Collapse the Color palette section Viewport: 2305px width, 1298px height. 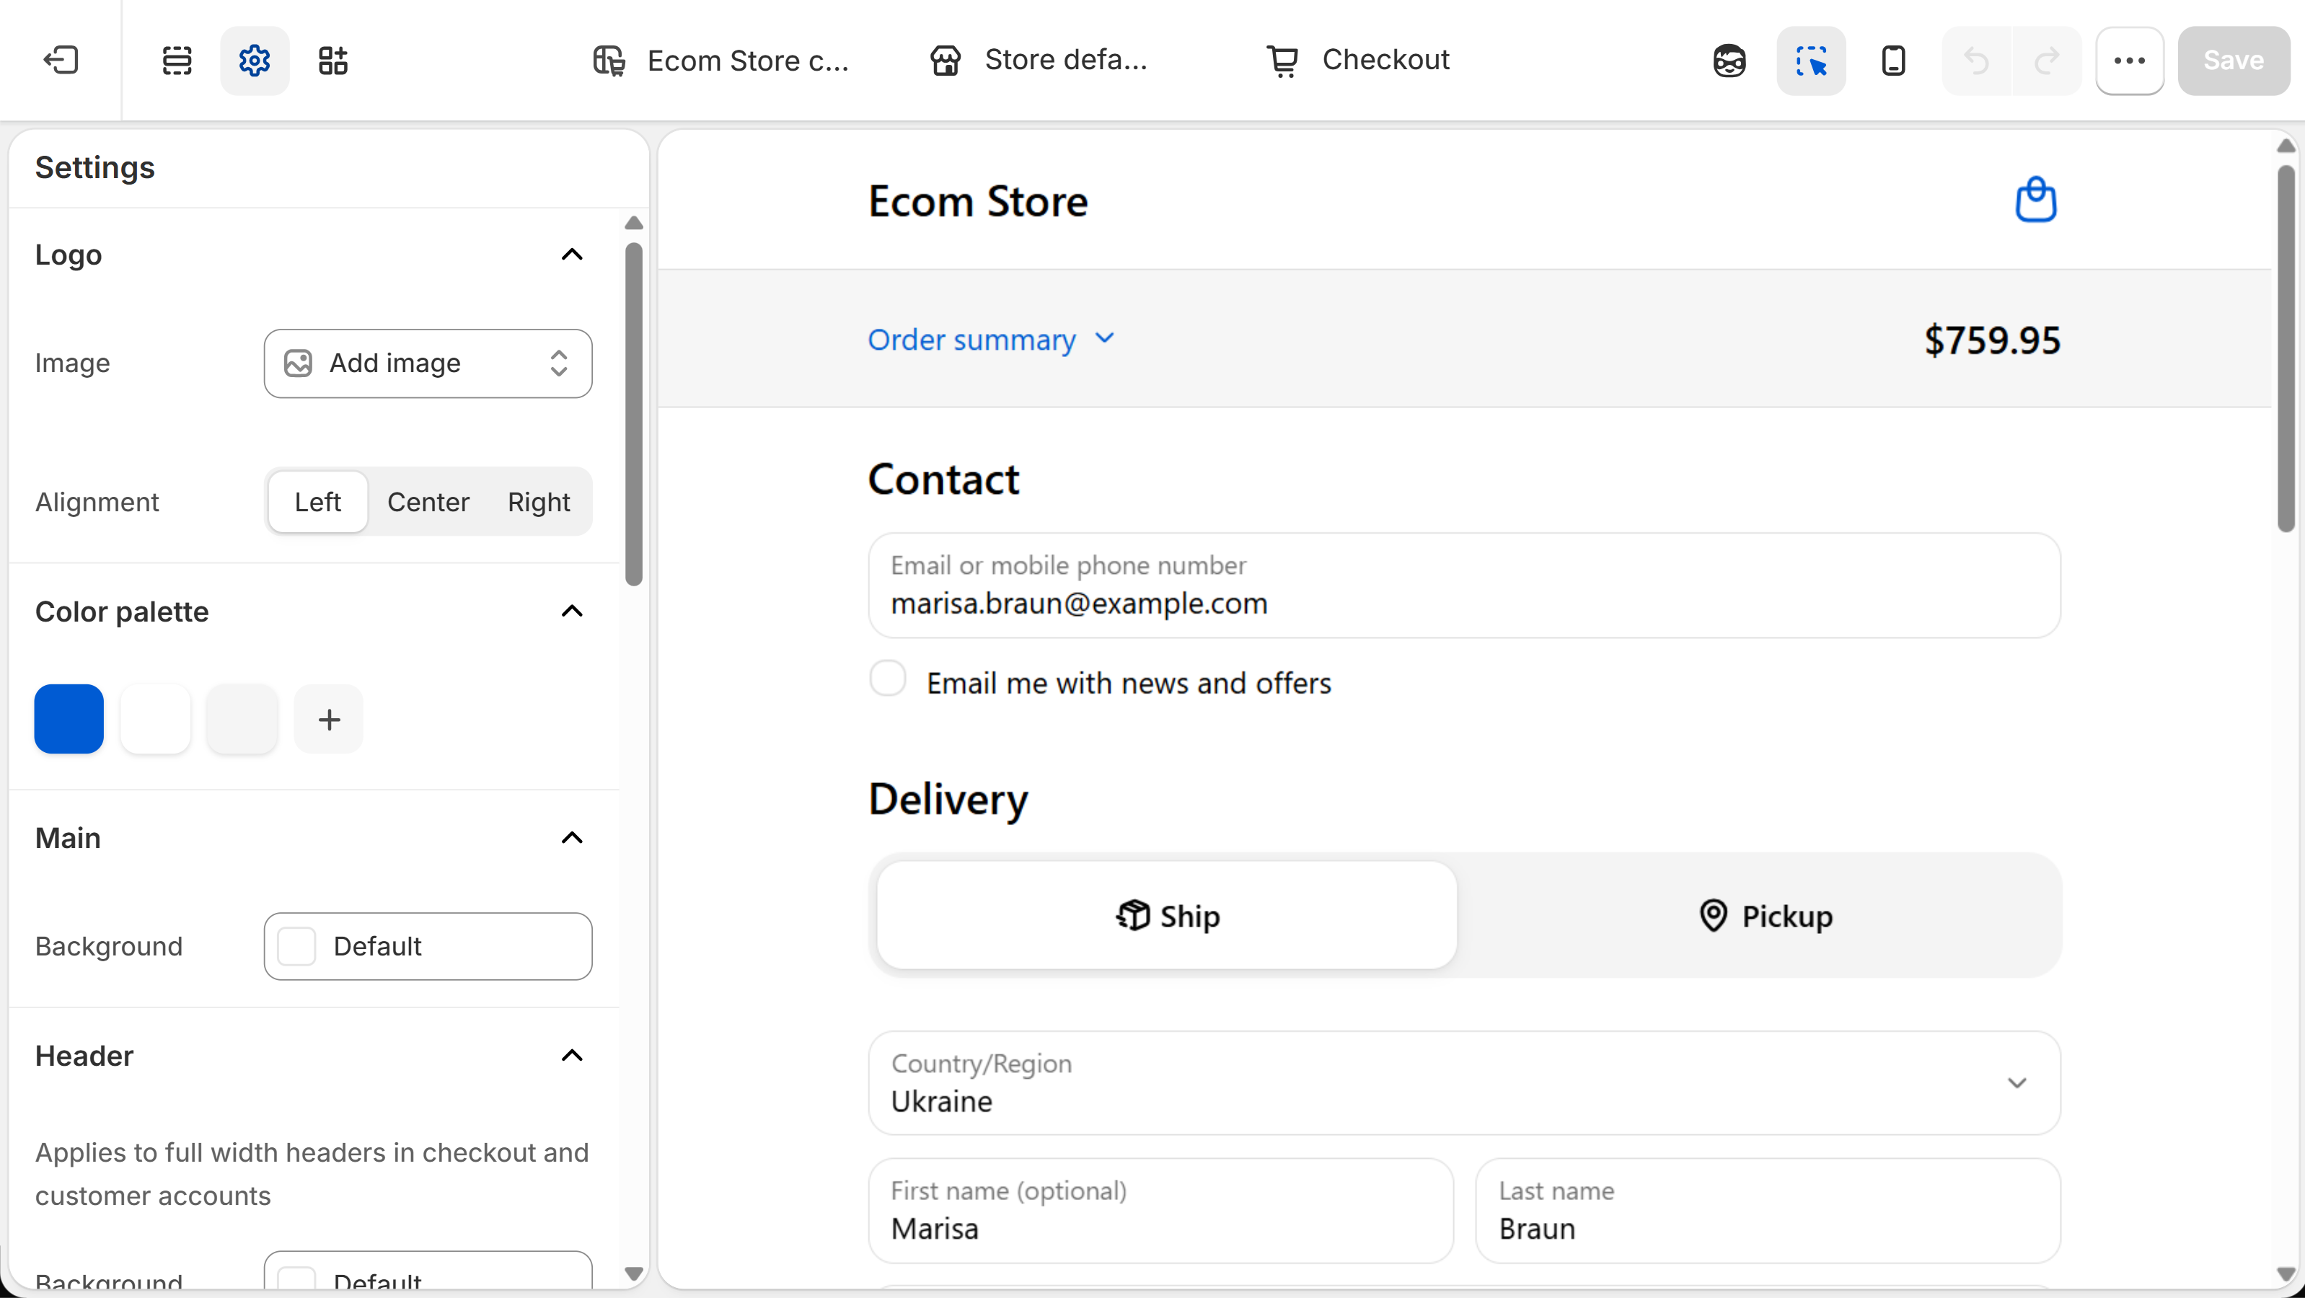pos(572,612)
